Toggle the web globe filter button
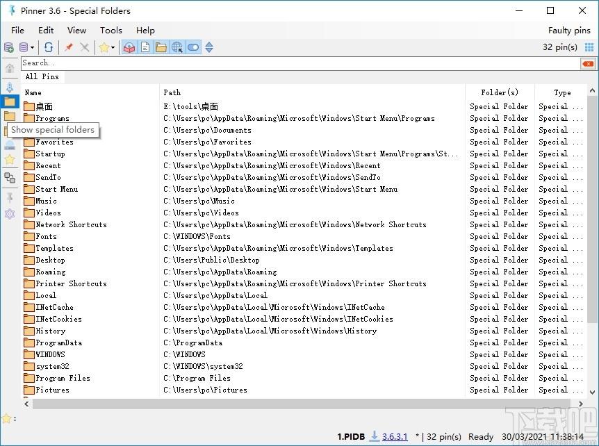 [x=177, y=47]
